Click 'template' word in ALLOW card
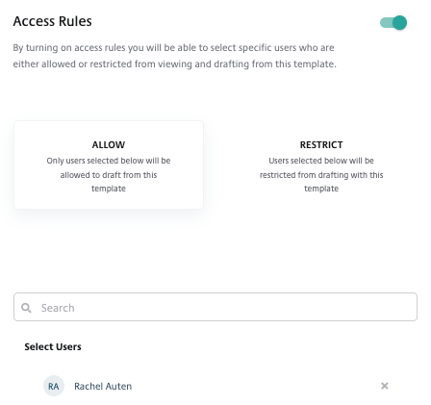The width and height of the screenshot is (431, 405). (x=109, y=189)
